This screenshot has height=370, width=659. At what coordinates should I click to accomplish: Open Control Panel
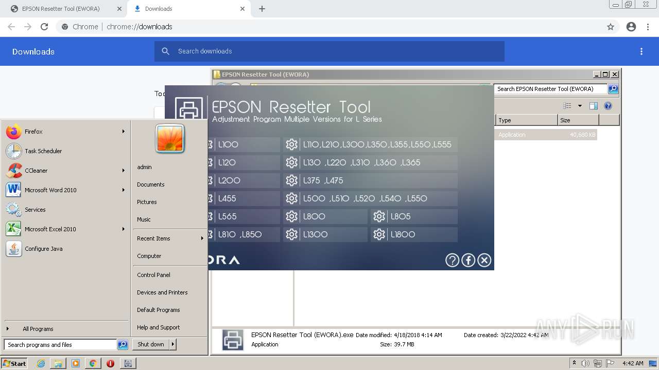pos(153,275)
